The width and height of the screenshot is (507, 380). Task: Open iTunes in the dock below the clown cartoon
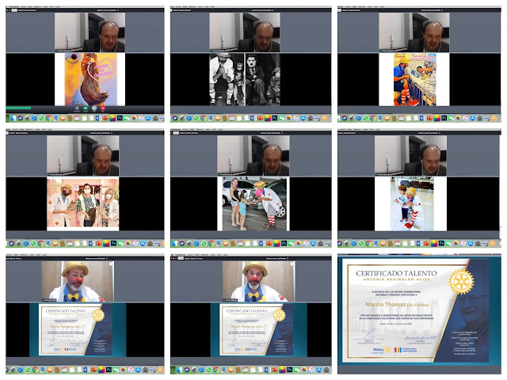[465, 118]
